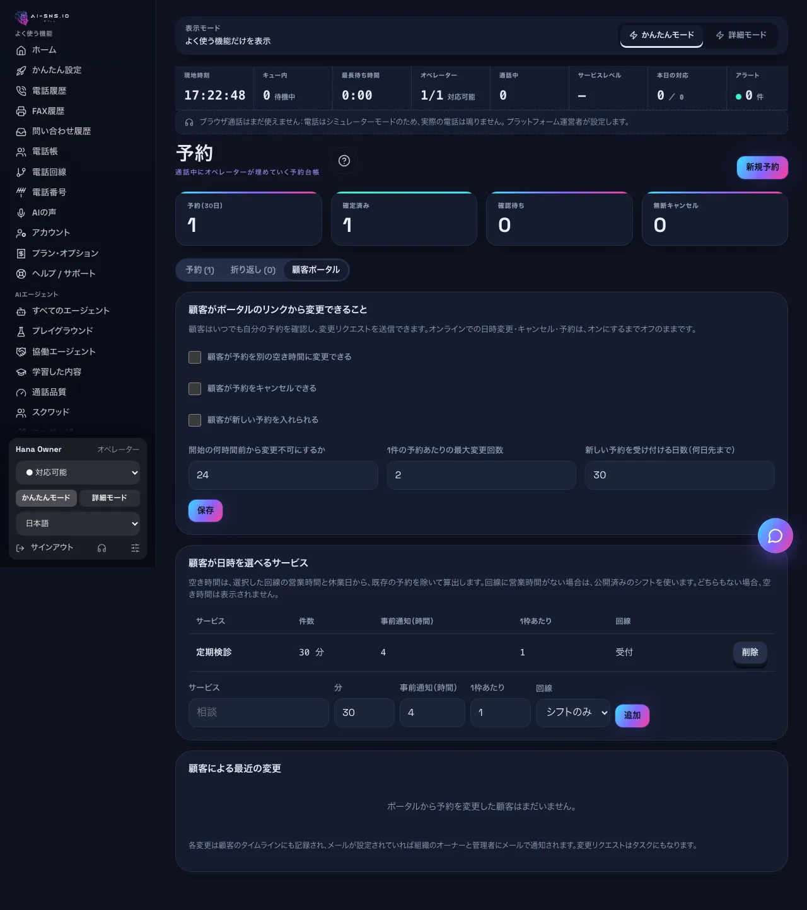The width and height of the screenshot is (807, 910).
Task: Click the headset icon next to サインアウト
Action: click(x=102, y=548)
